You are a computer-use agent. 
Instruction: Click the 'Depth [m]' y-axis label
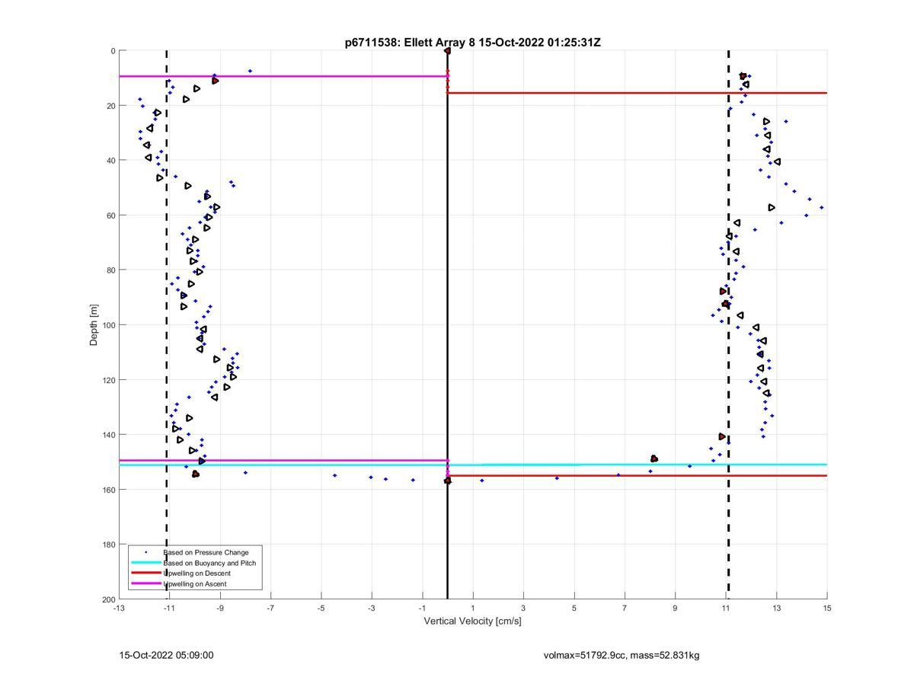94,324
